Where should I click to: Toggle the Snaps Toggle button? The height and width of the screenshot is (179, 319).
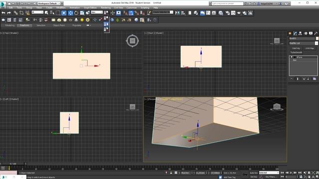click(x=125, y=13)
